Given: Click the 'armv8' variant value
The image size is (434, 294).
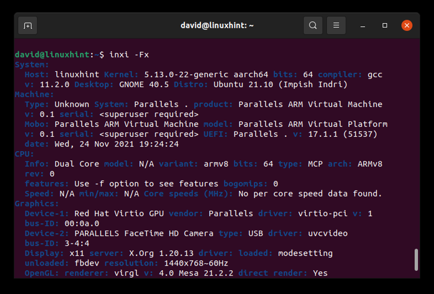Looking at the screenshot, I should tap(216, 164).
